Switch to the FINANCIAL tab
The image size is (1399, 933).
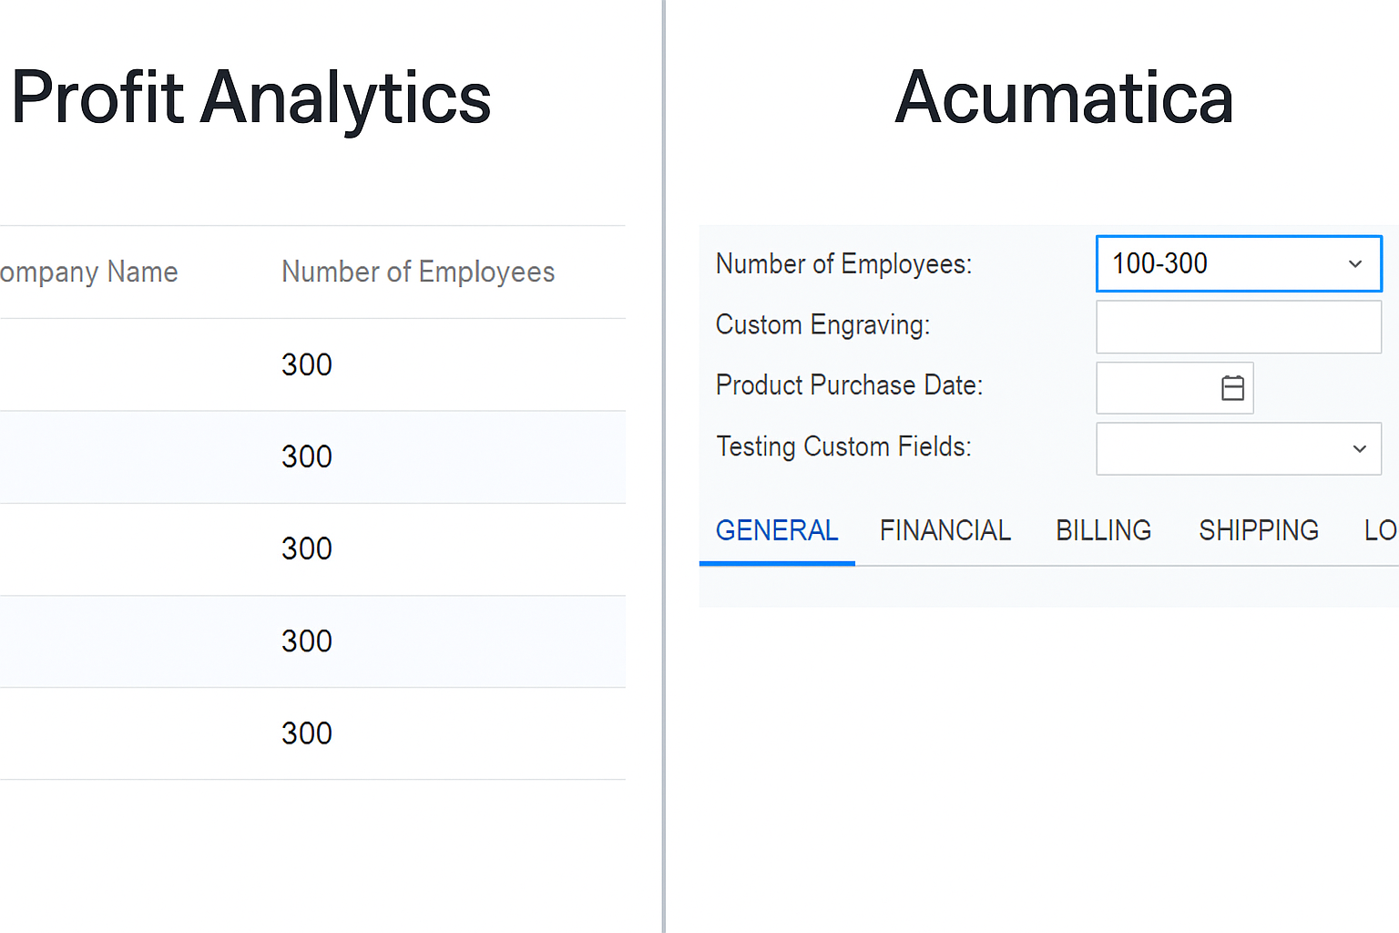point(945,530)
